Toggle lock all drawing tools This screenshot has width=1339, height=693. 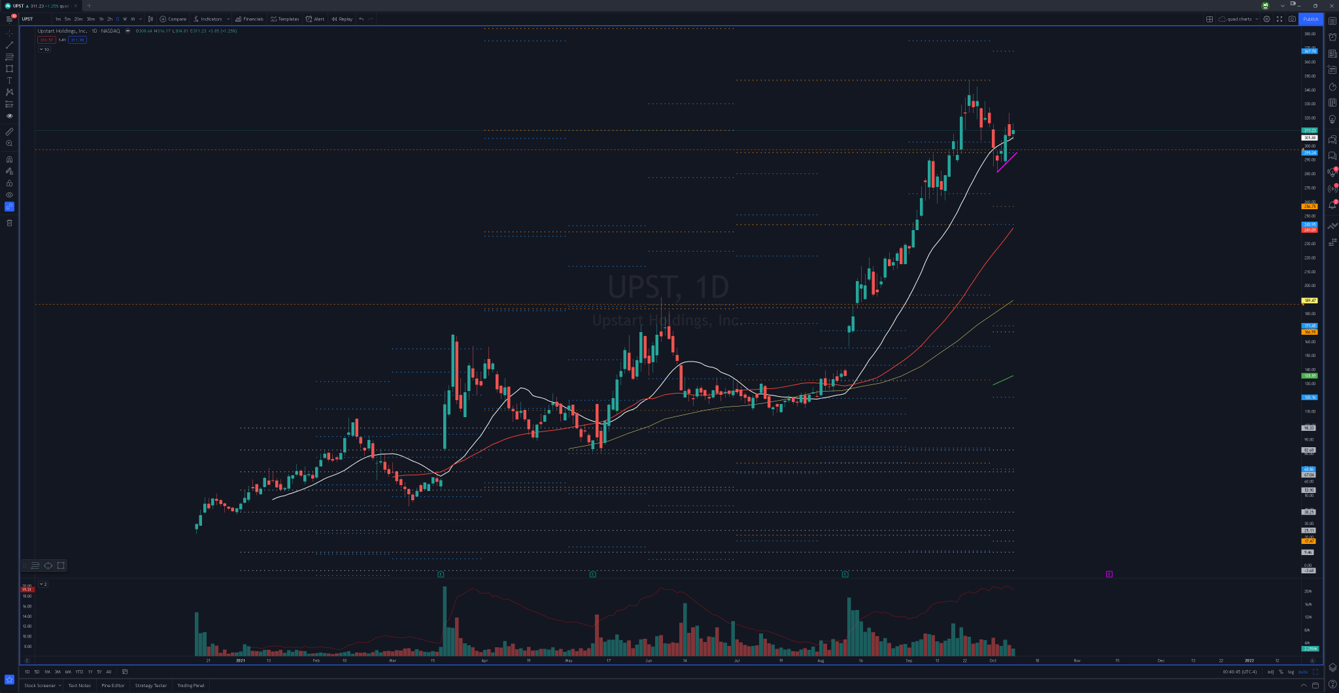9,183
